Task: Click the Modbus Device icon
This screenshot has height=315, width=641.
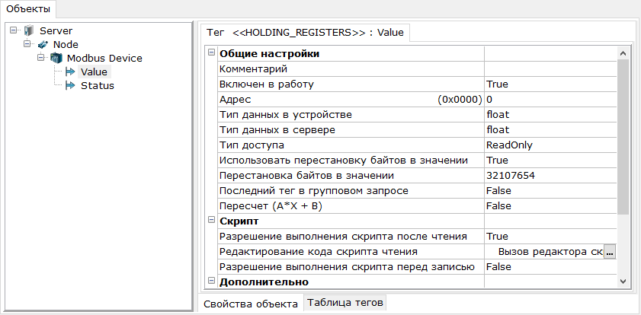Action: (56, 58)
